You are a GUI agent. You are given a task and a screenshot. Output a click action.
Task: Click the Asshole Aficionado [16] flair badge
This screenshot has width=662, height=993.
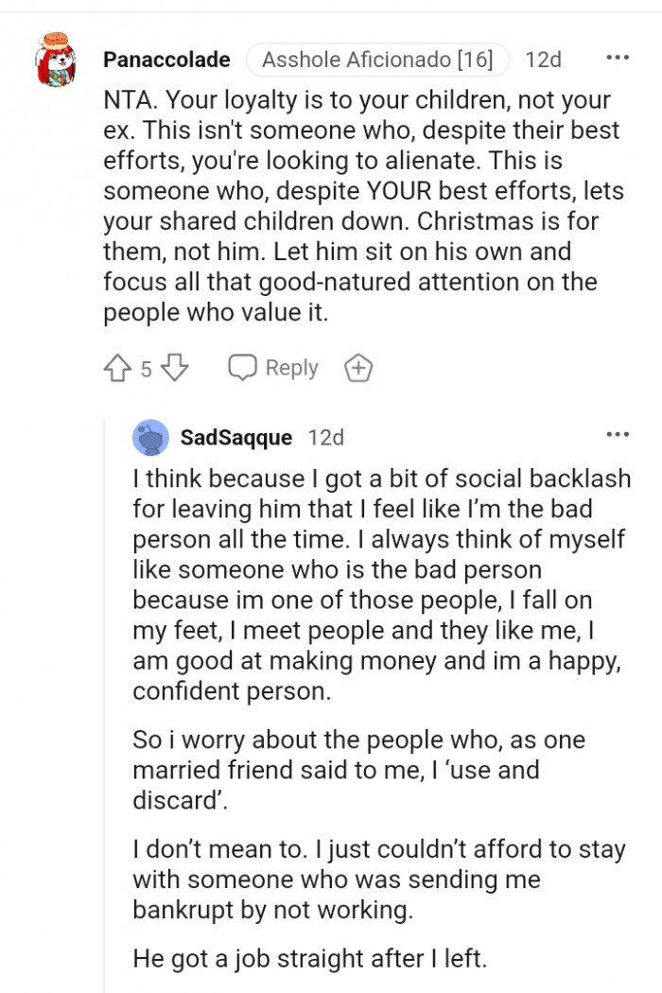click(x=377, y=60)
